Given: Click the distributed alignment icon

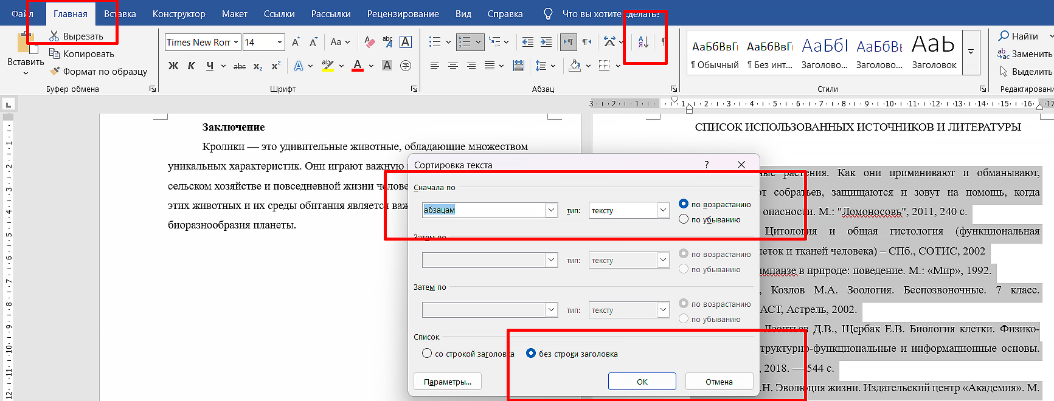Looking at the screenshot, I should 519,66.
